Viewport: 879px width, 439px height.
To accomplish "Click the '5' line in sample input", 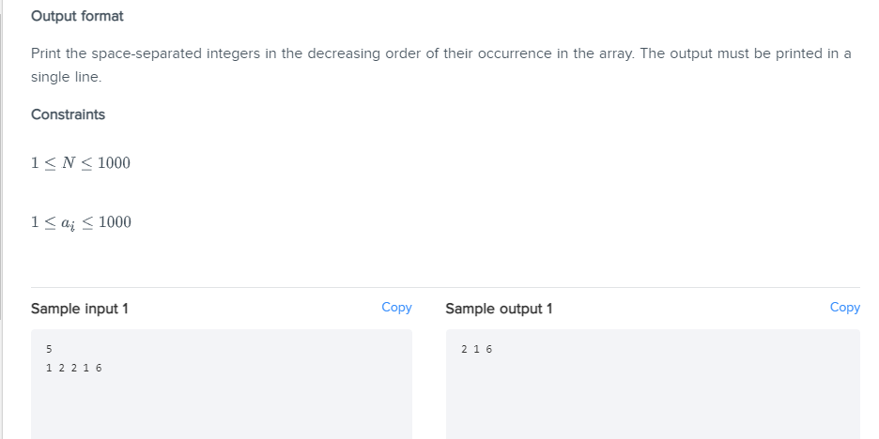I will [x=50, y=349].
